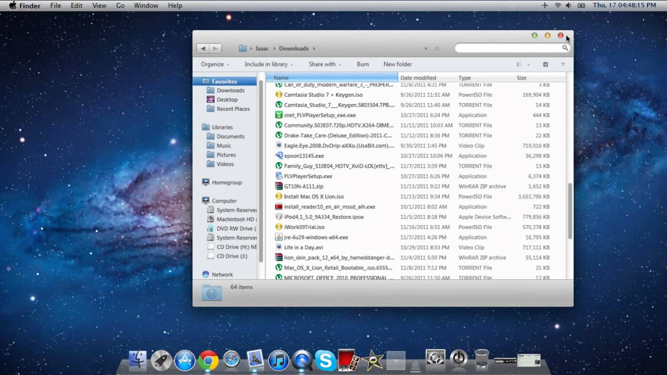
Task: Select Pictures under Libraries
Action: click(226, 155)
